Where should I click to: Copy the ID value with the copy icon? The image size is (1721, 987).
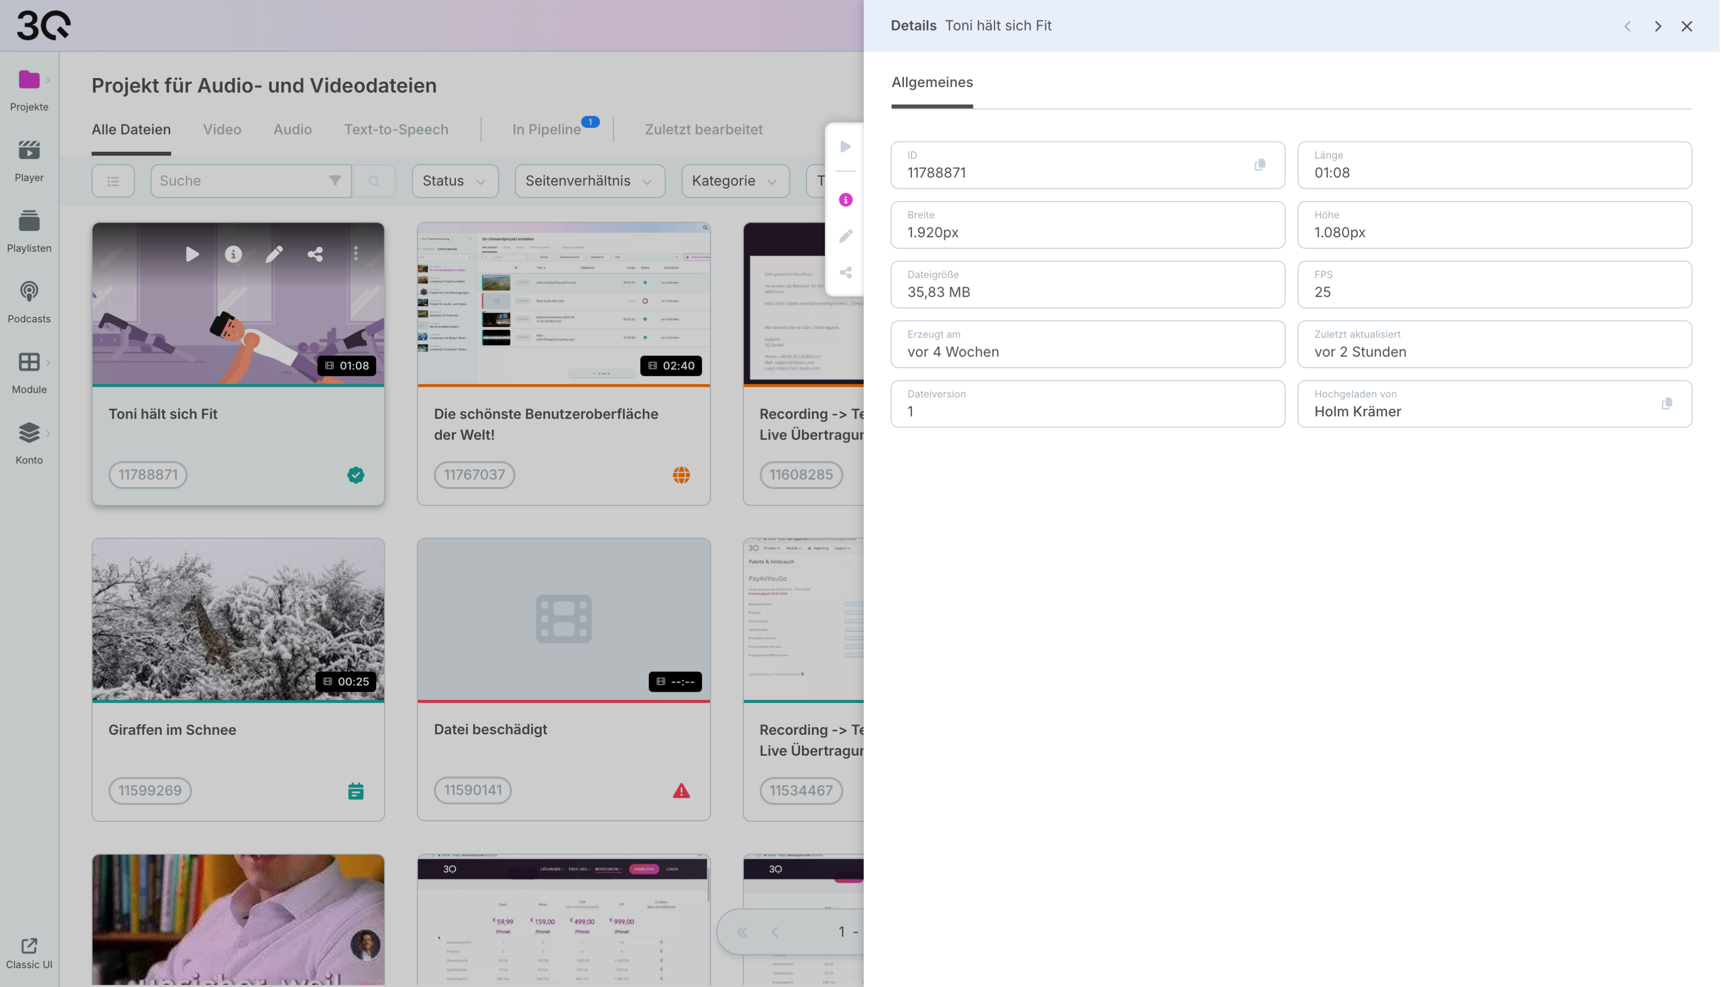pos(1260,165)
